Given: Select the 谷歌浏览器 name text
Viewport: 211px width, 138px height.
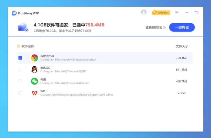Looking at the screenshot, I should (x=47, y=56).
